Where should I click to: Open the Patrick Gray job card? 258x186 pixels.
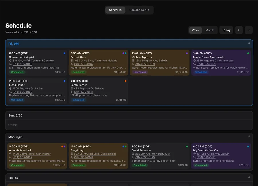[98, 63]
